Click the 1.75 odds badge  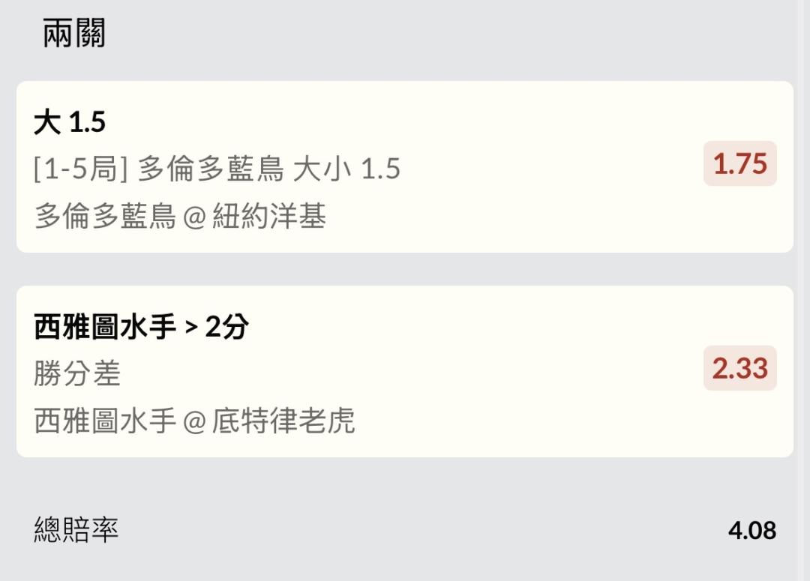739,163
